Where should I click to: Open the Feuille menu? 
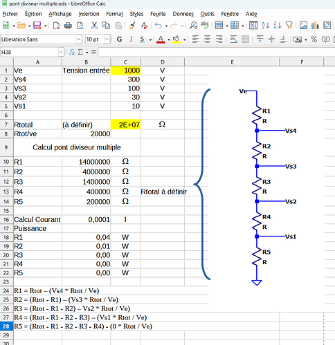[158, 14]
